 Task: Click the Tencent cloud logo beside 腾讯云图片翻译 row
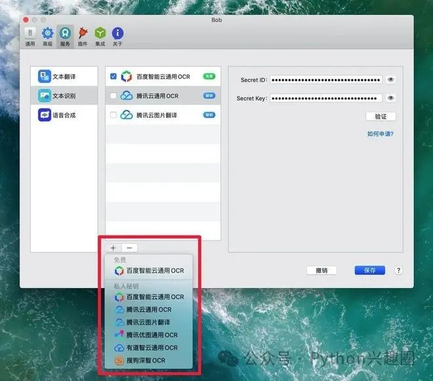127,115
